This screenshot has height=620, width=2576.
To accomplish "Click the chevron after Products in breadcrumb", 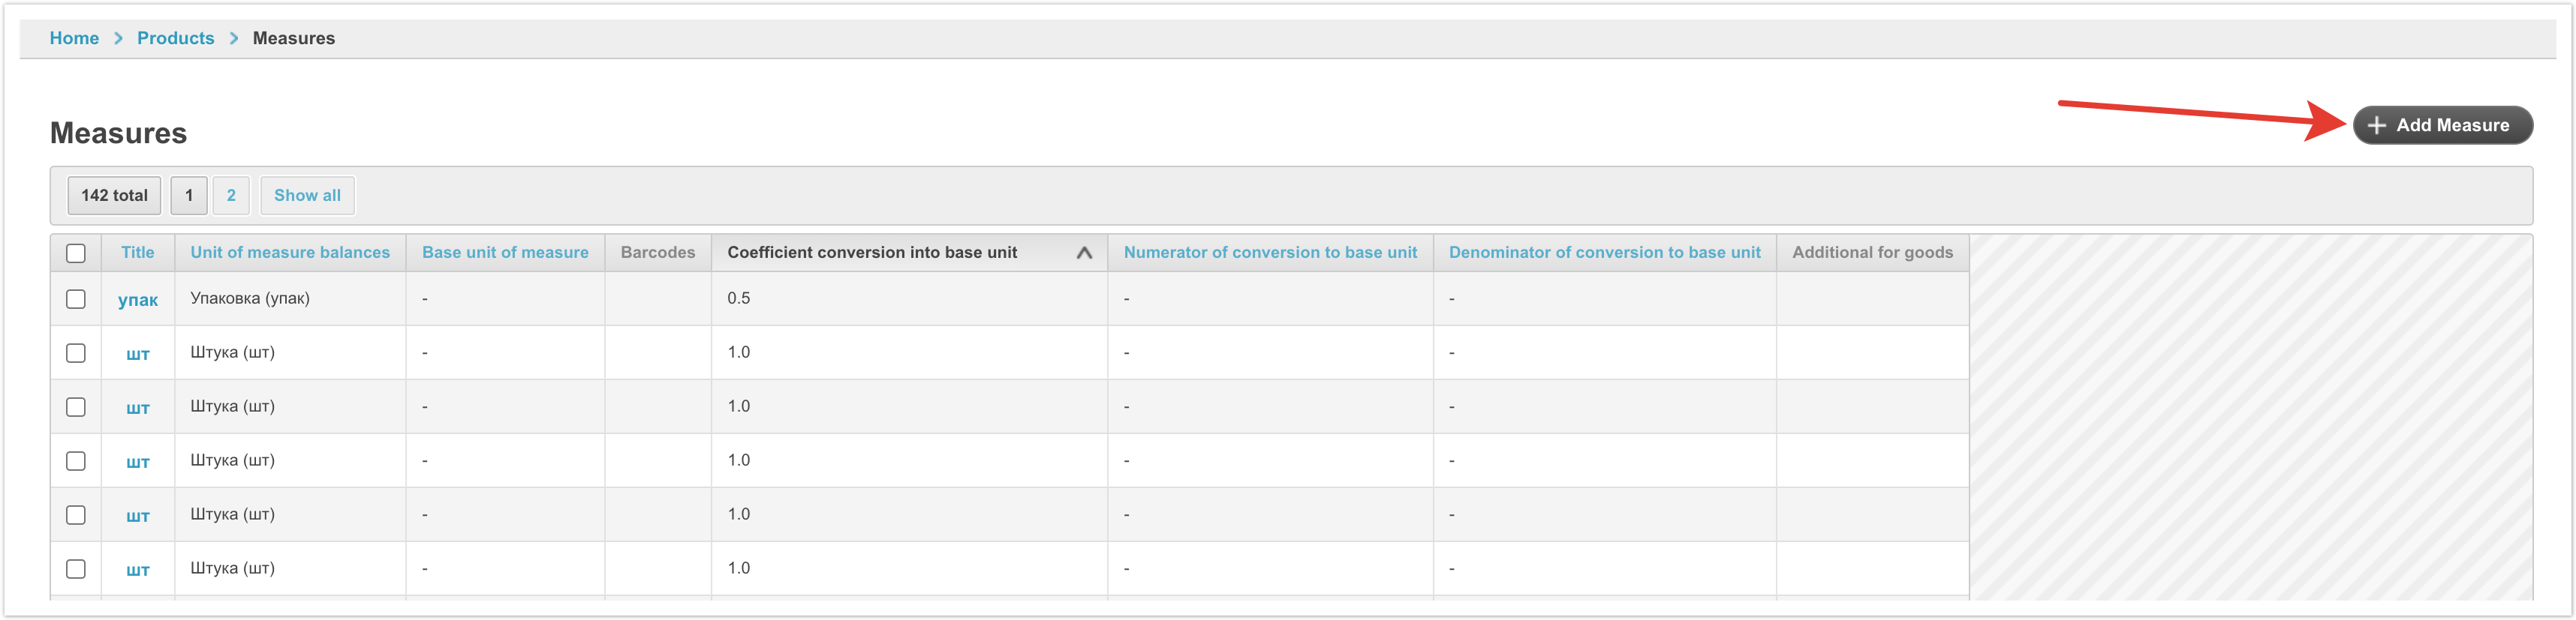I will 234,38.
